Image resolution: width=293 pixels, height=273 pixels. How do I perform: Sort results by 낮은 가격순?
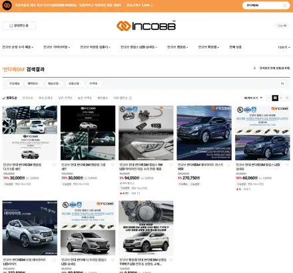(65, 98)
